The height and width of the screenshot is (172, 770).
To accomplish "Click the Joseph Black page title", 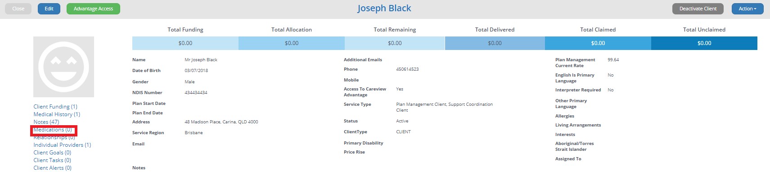I will click(384, 9).
